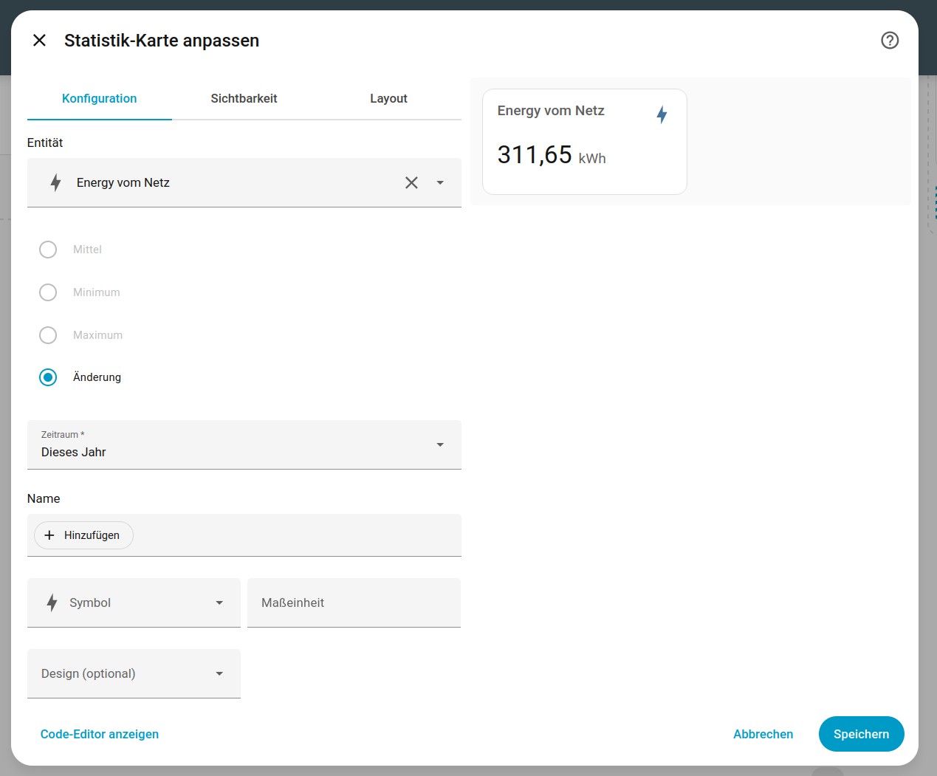Choose the Maximum radio option
Viewport: 937px width, 776px height.
[x=48, y=335]
